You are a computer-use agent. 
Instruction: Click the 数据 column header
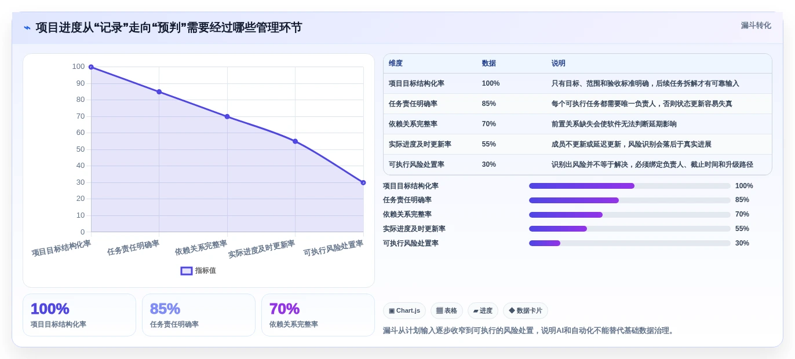[489, 64]
